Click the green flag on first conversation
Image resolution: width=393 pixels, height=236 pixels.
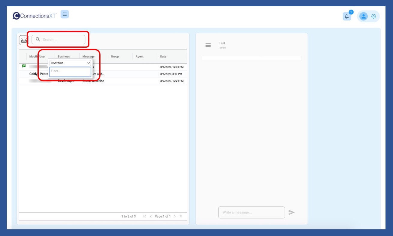coord(24,66)
